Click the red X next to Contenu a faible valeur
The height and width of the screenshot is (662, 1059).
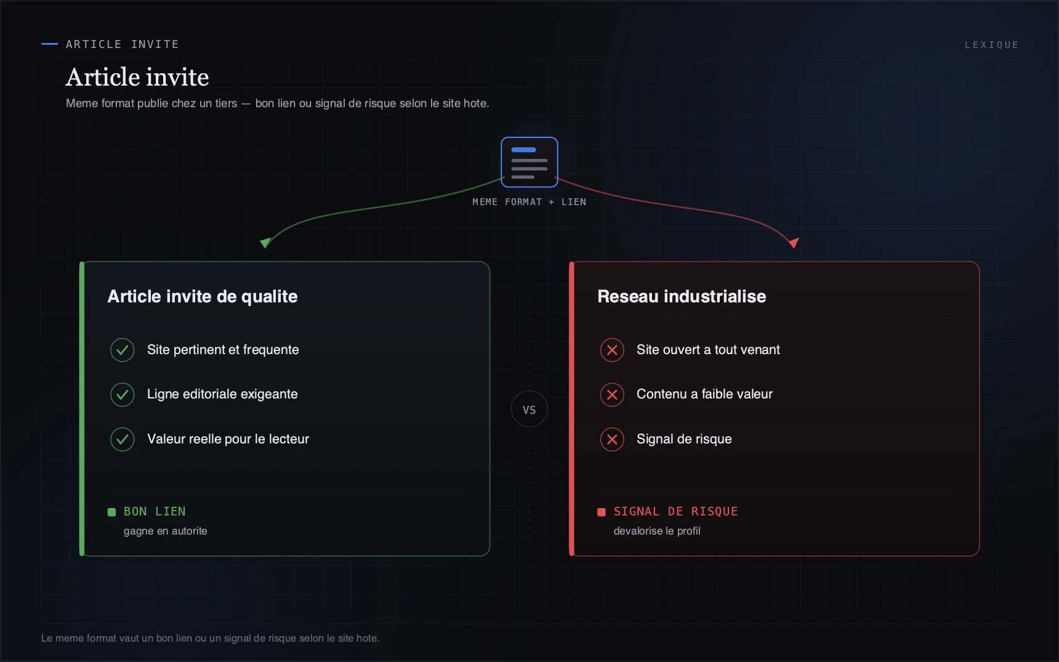(x=612, y=394)
